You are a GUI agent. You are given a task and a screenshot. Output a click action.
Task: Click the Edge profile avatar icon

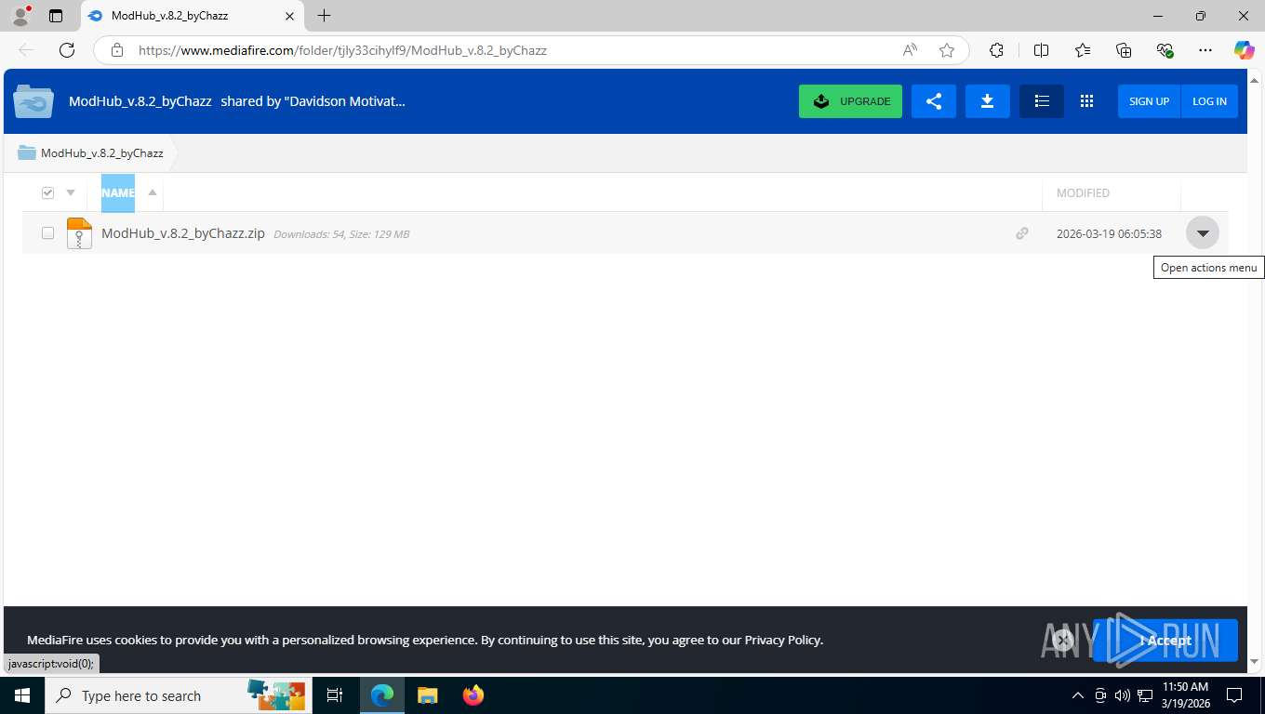click(x=20, y=16)
